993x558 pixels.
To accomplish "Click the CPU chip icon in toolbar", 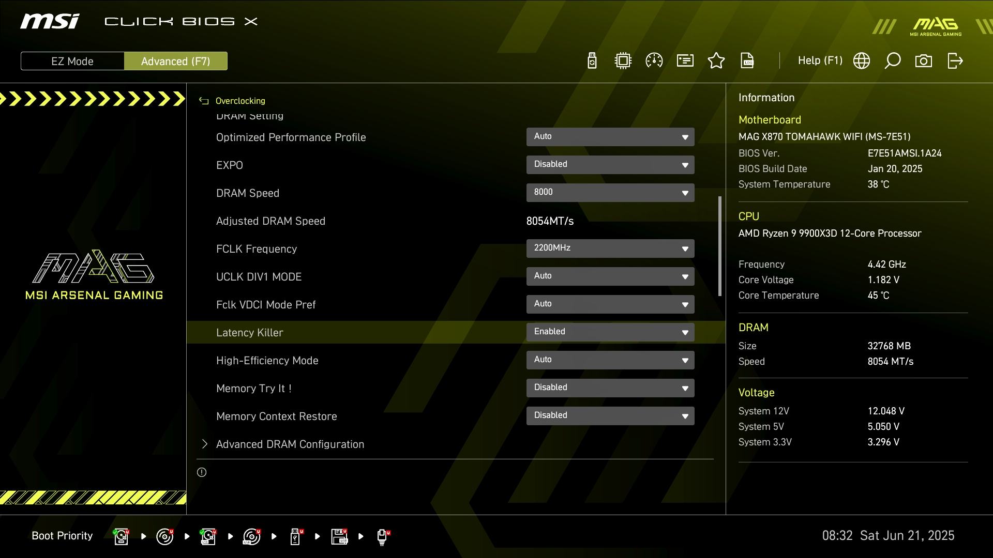I will click(x=623, y=61).
